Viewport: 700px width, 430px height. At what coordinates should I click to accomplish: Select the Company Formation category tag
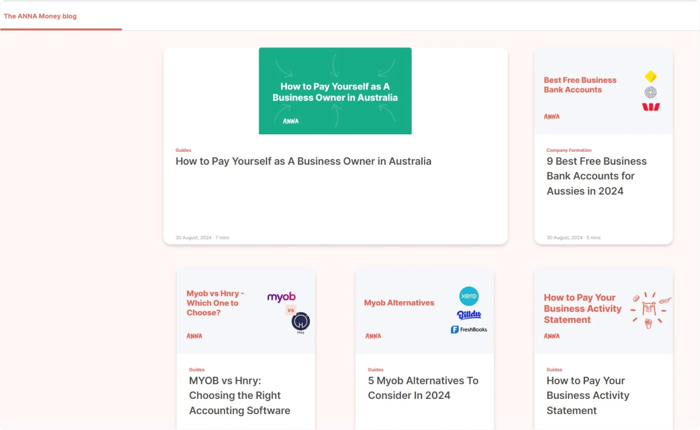point(569,150)
